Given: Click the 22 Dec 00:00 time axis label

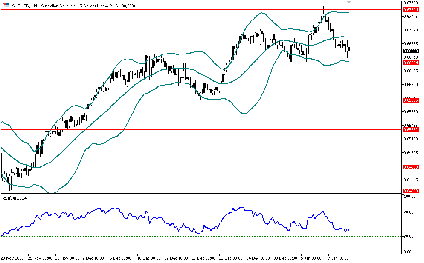Looking at the screenshot, I should [x=230, y=258].
